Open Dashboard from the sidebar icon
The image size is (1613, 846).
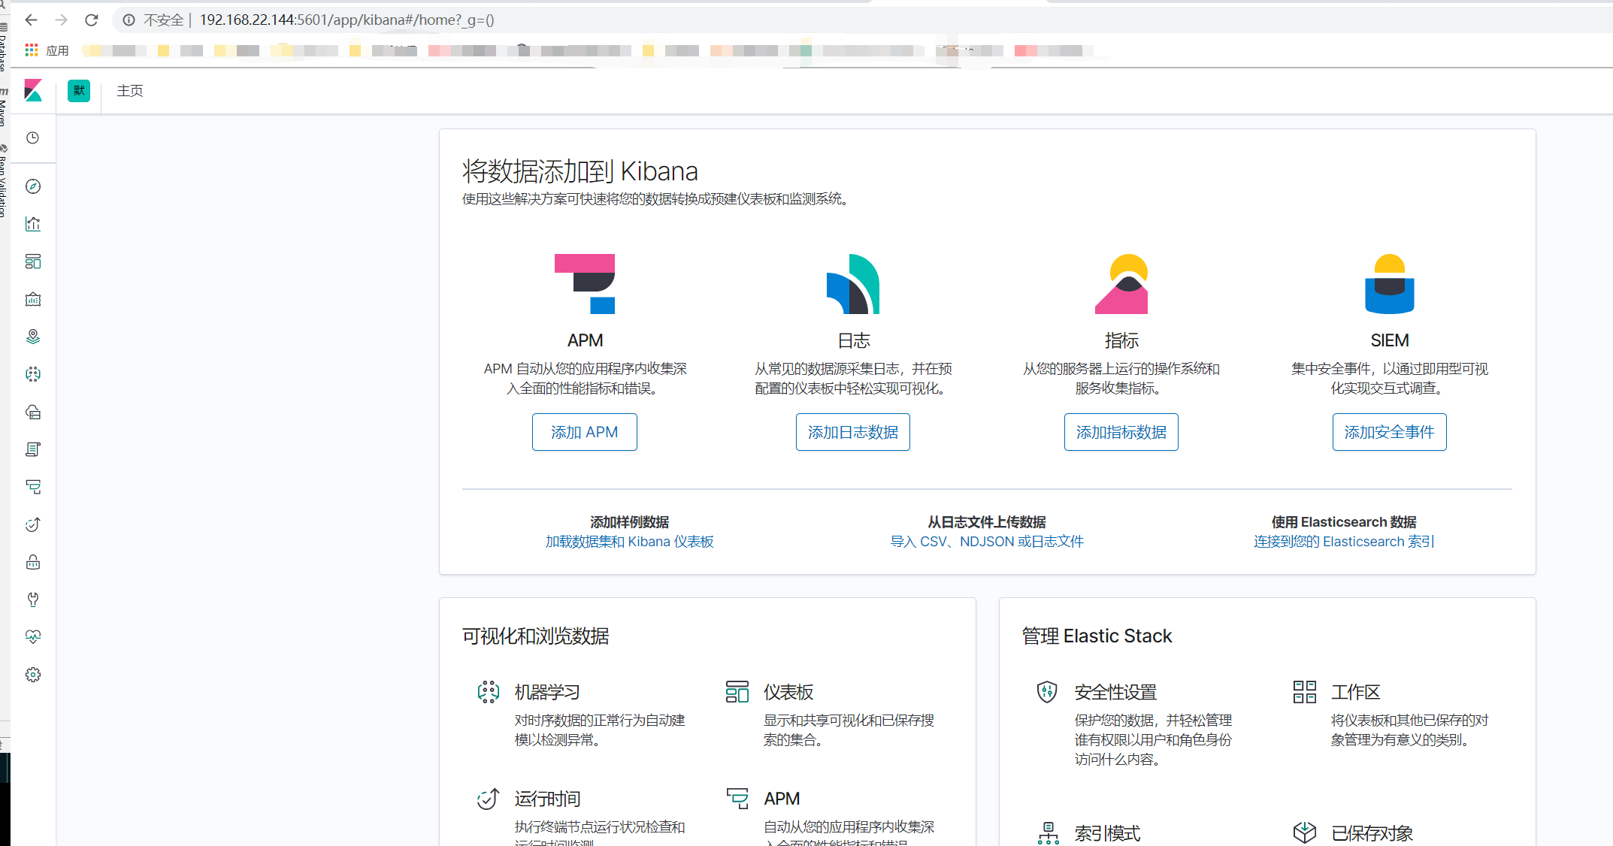[x=33, y=261]
